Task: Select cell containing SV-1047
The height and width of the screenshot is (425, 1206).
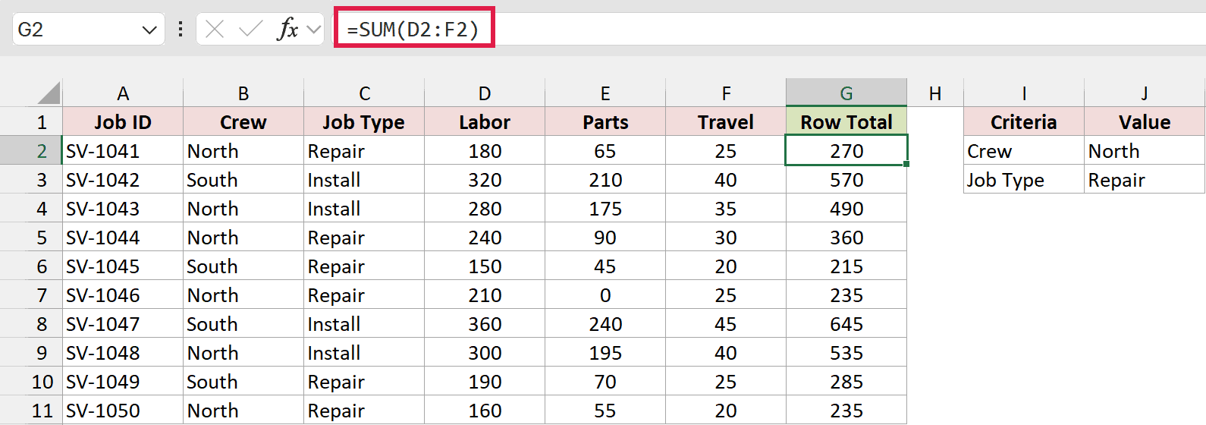Action: (x=123, y=323)
